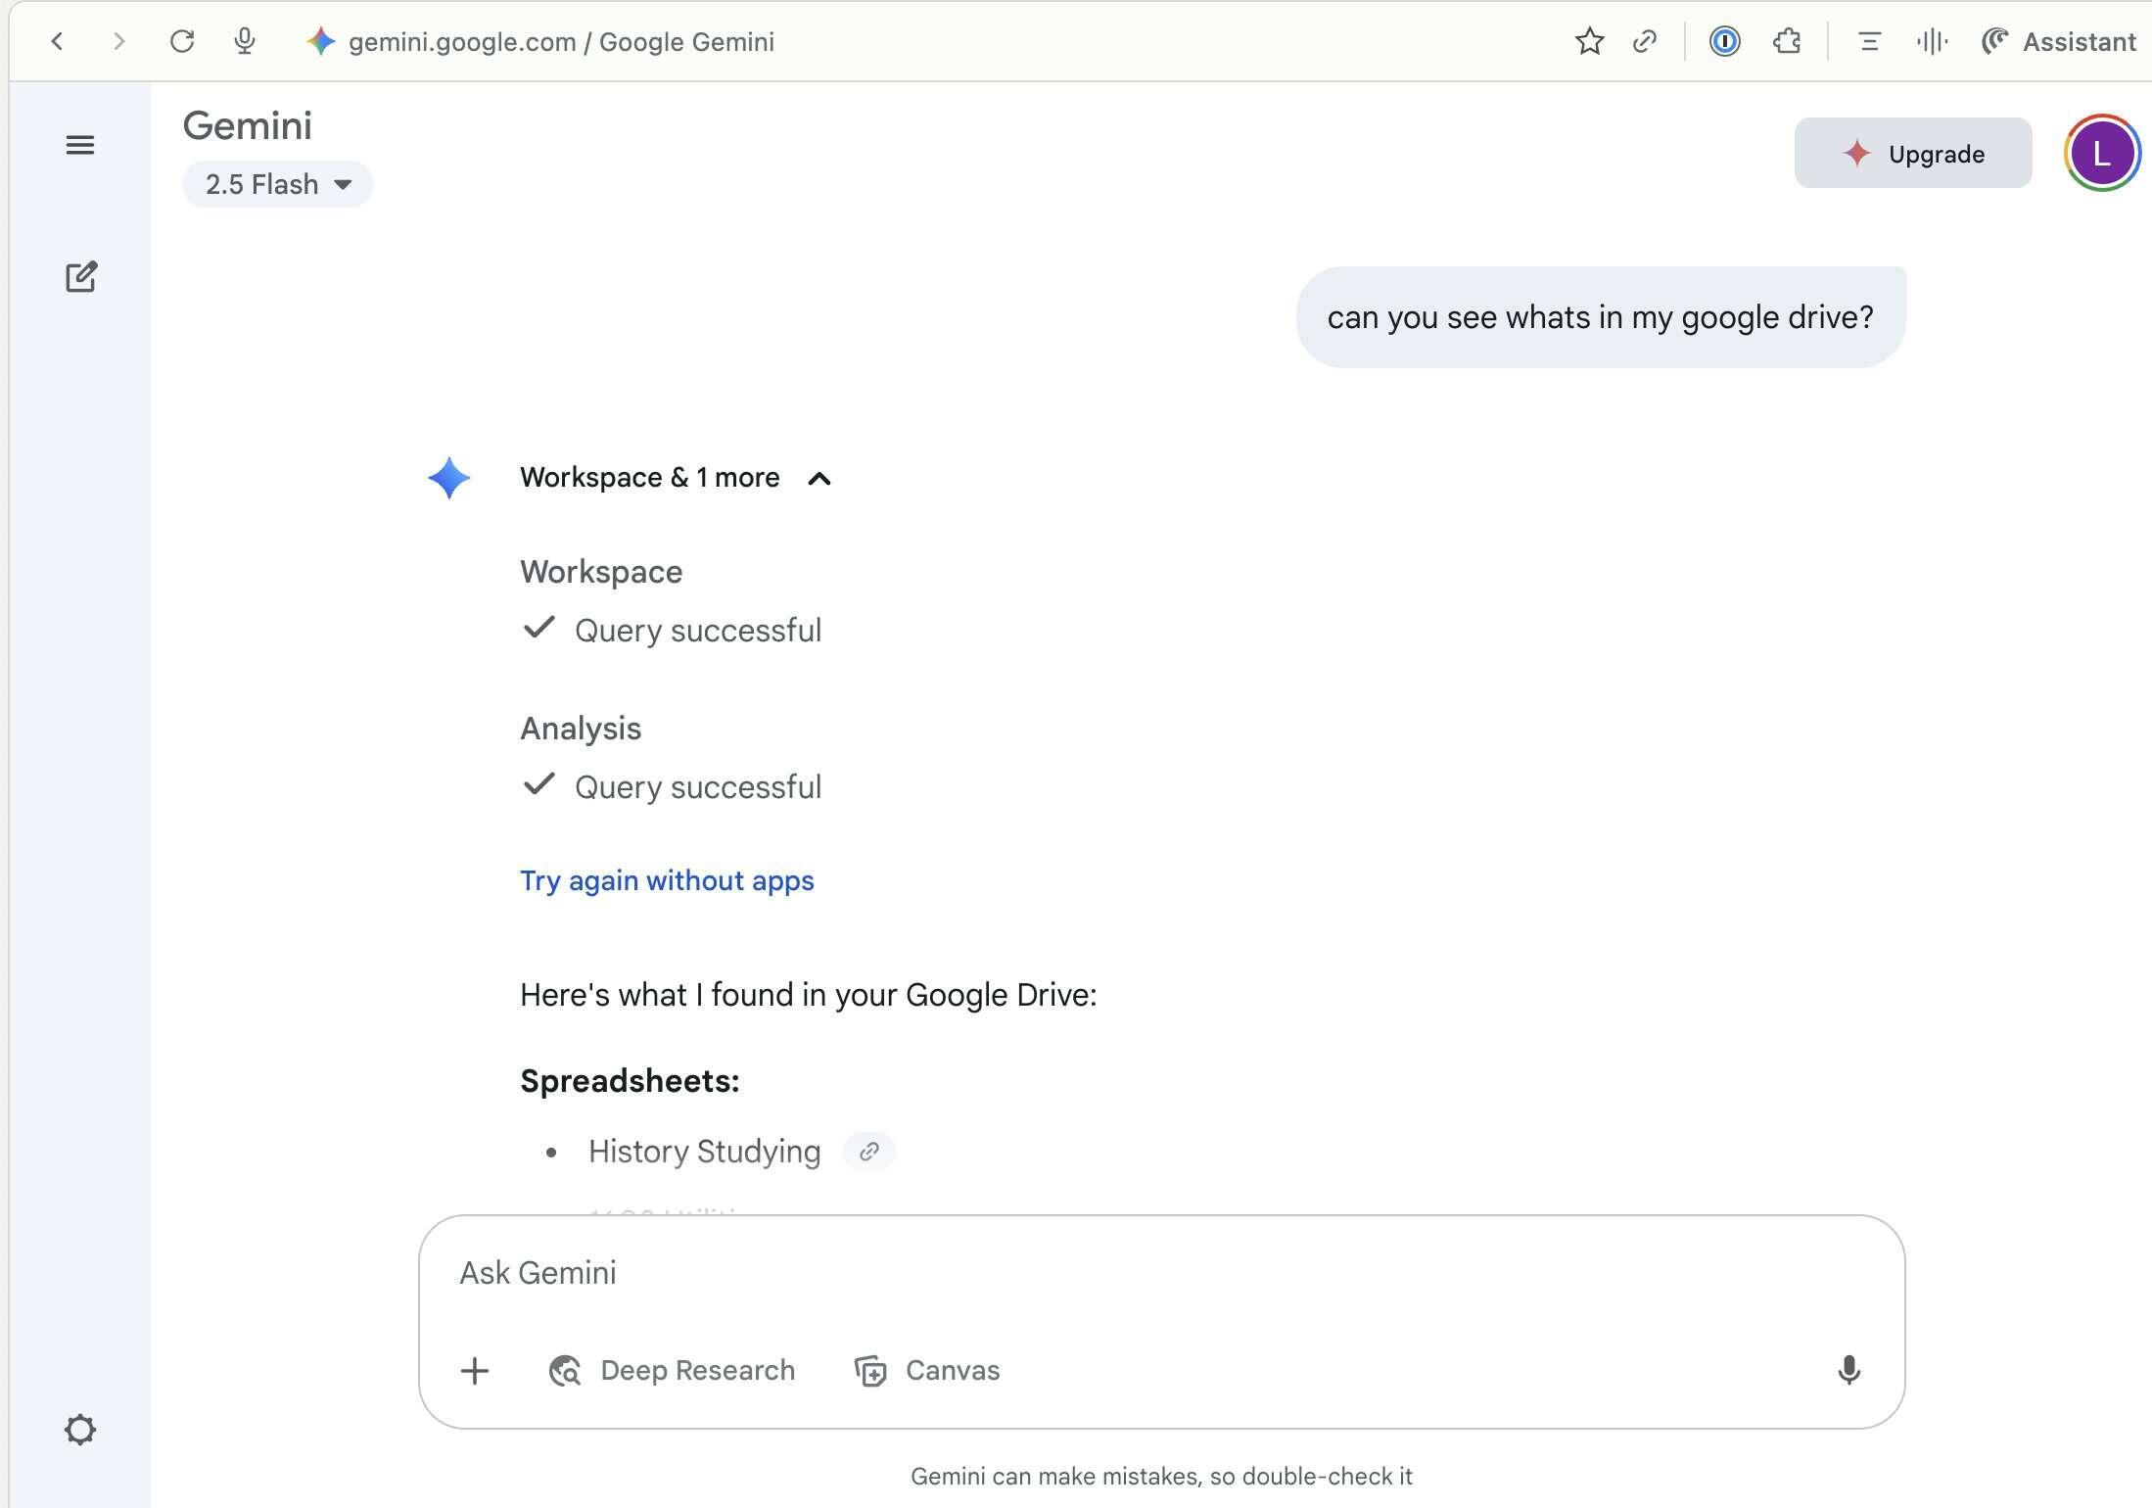Screen dimensions: 2152x1508
Task: Click the plus icon to add files
Action: click(x=475, y=1370)
